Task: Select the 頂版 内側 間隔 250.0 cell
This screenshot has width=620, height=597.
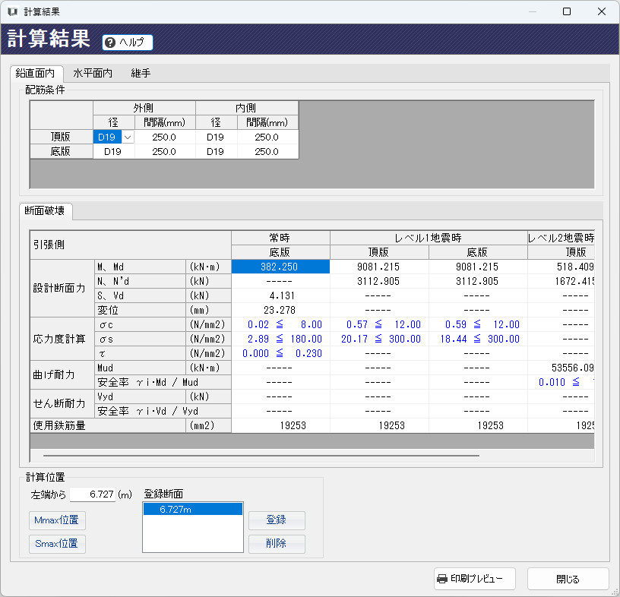Action: point(267,137)
